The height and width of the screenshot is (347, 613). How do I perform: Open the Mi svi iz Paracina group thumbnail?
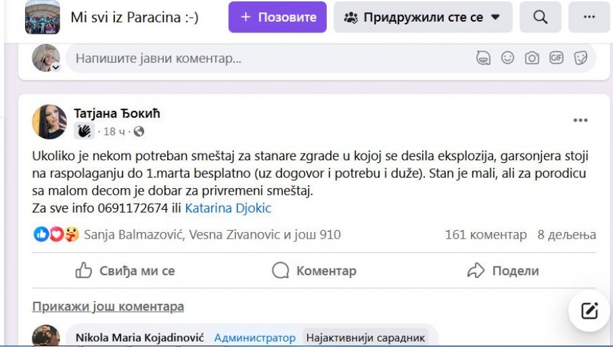[x=43, y=17]
